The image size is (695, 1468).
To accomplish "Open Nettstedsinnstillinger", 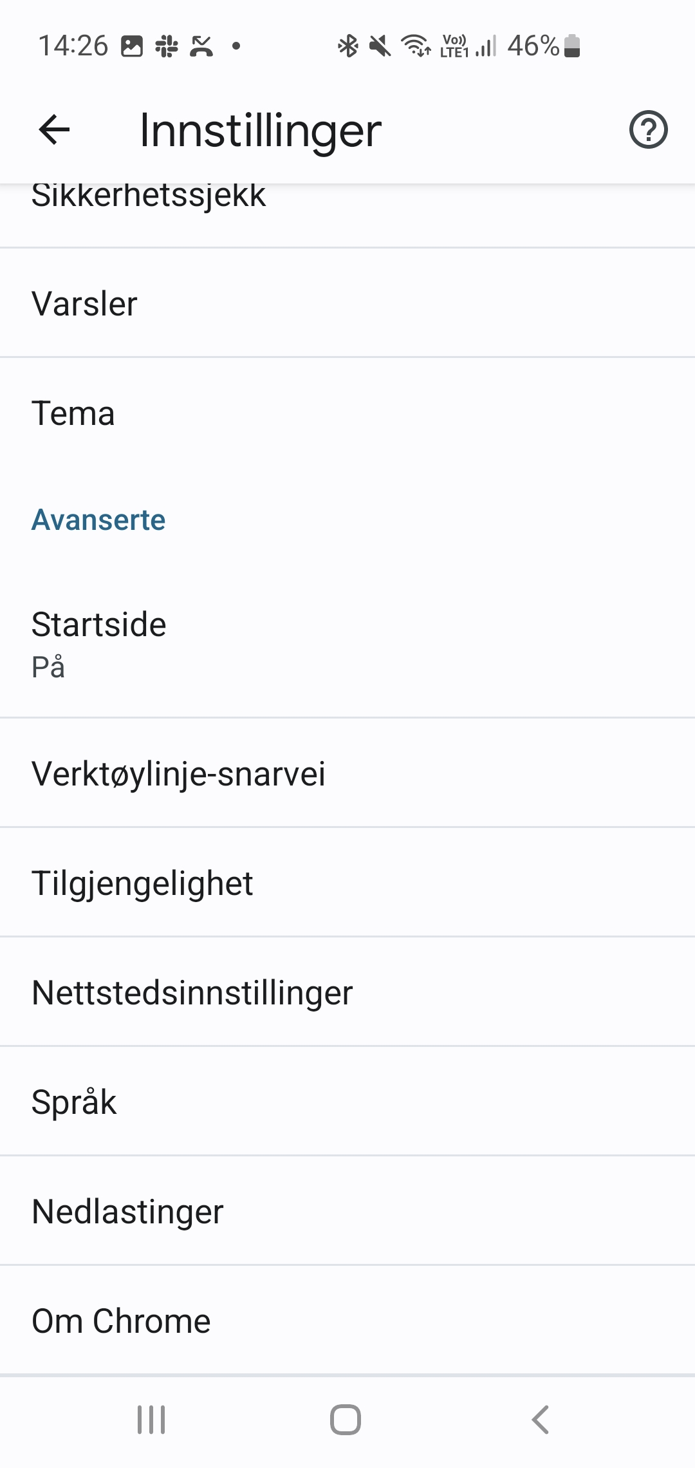I will tap(347, 992).
